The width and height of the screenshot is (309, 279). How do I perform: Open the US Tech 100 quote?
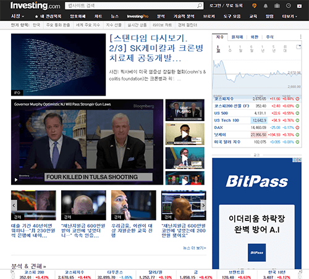[x=226, y=120]
